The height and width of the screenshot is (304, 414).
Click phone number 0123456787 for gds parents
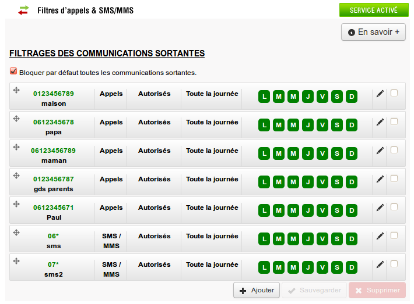point(54,179)
